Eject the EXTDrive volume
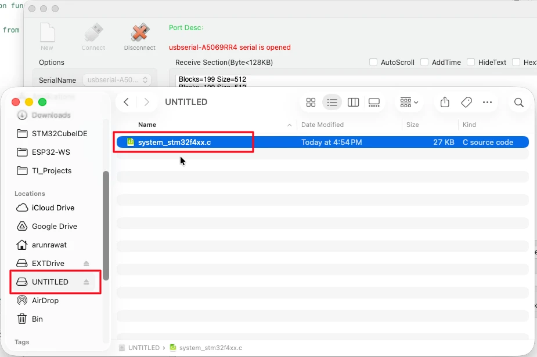The width and height of the screenshot is (537, 357). [87, 263]
